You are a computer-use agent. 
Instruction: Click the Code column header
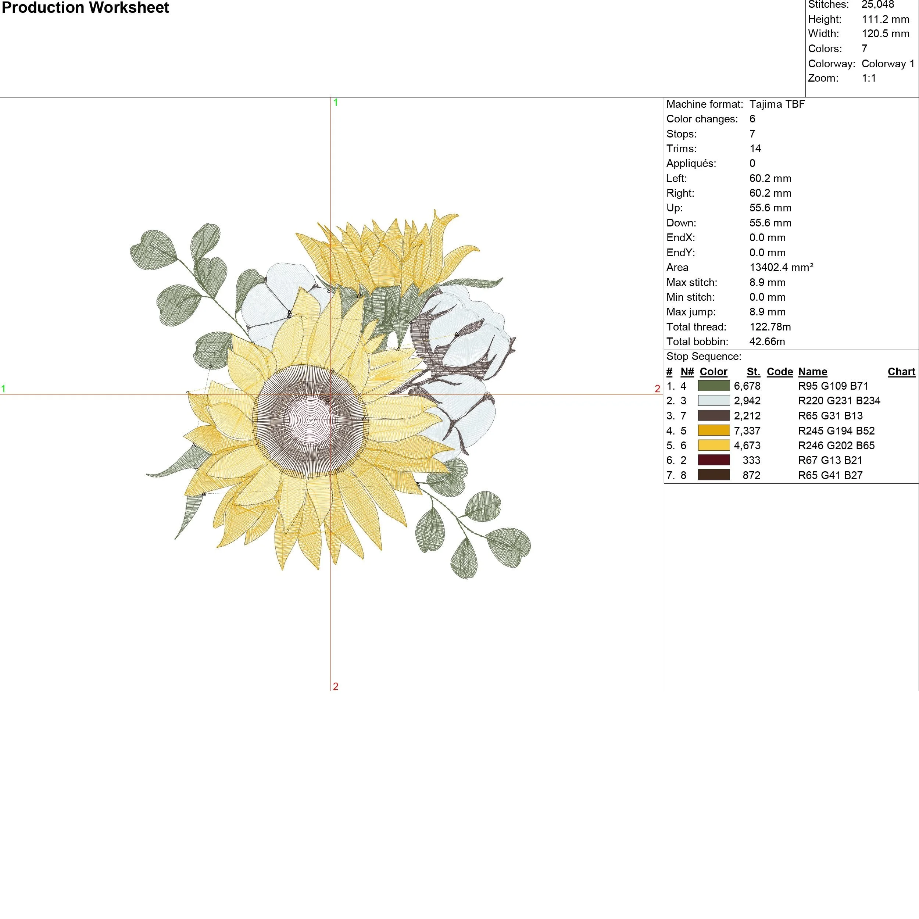point(780,372)
